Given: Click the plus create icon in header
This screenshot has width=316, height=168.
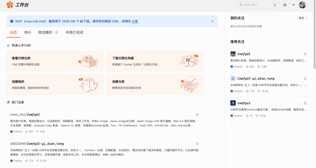Looking at the screenshot, I should coord(293,5).
